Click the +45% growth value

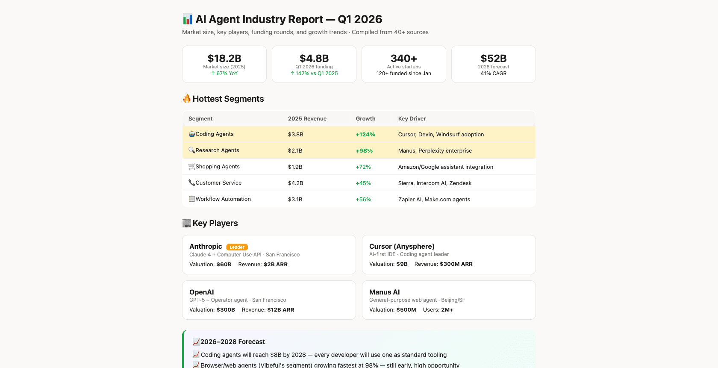(363, 183)
